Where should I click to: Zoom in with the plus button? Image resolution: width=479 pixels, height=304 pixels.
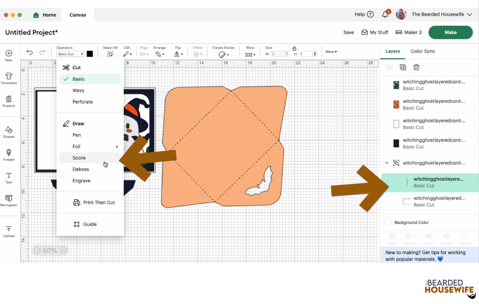(x=63, y=250)
